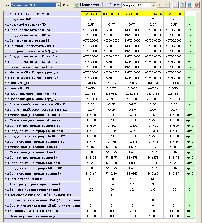Click the forward arrow navigation button
This screenshot has width=202, height=223.
point(166,5)
